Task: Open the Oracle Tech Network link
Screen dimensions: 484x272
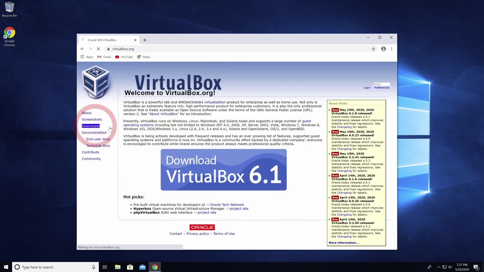Action: click(x=227, y=205)
